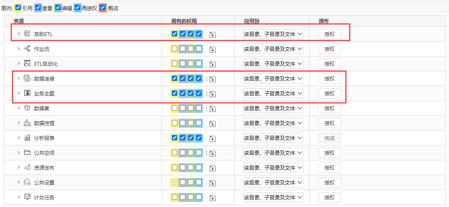The image size is (449, 207).
Task: Click the arrow icon beside 作业流 checkboxes
Action: click(x=213, y=49)
